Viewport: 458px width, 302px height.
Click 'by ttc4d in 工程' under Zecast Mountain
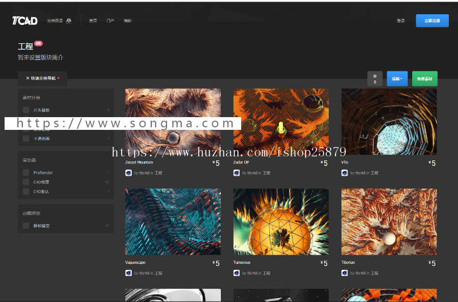pos(148,173)
